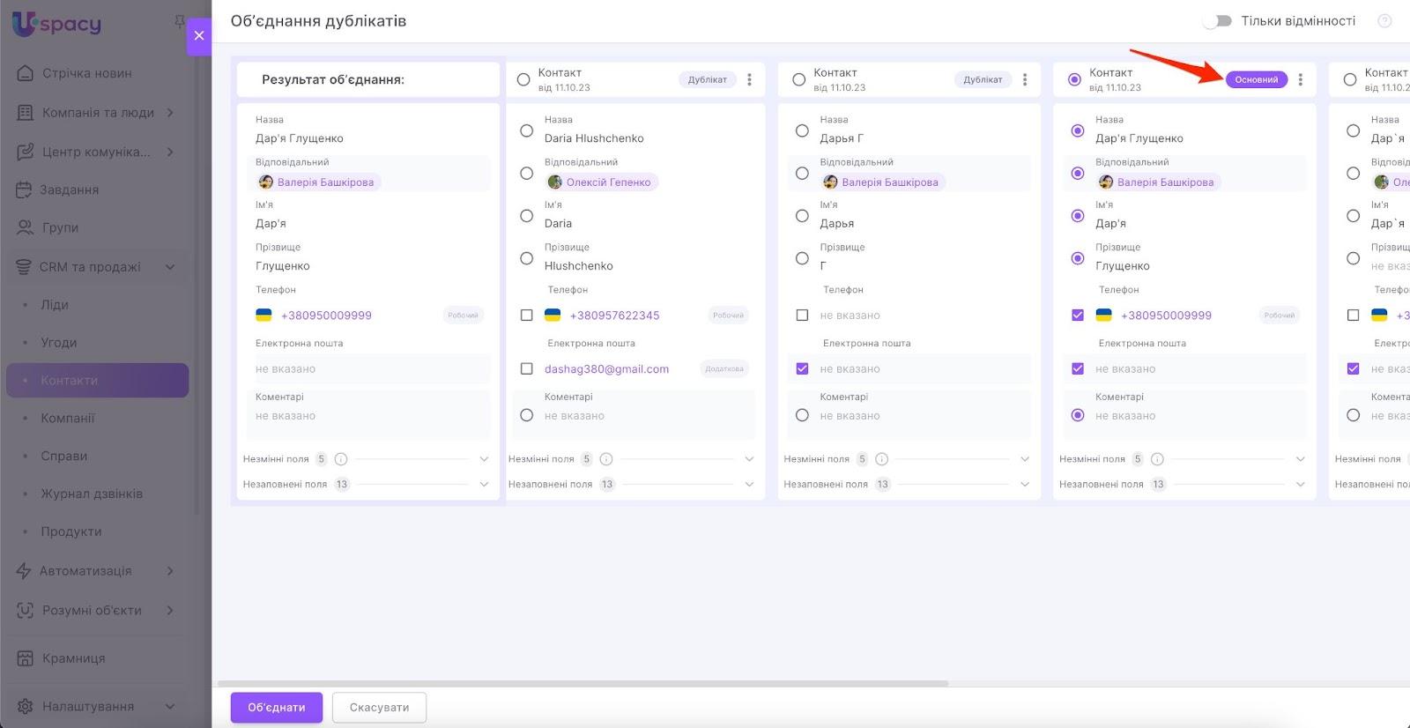This screenshot has width=1410, height=728.
Task: Click the info icon next to Незмінні поля in the result column
Action: [x=341, y=459]
